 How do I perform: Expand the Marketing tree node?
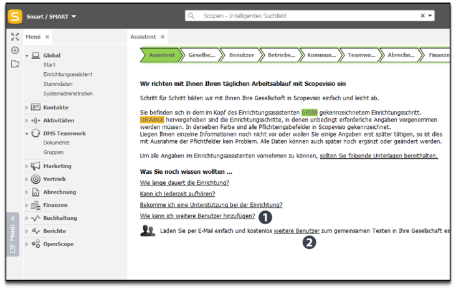pyautogui.click(x=27, y=166)
